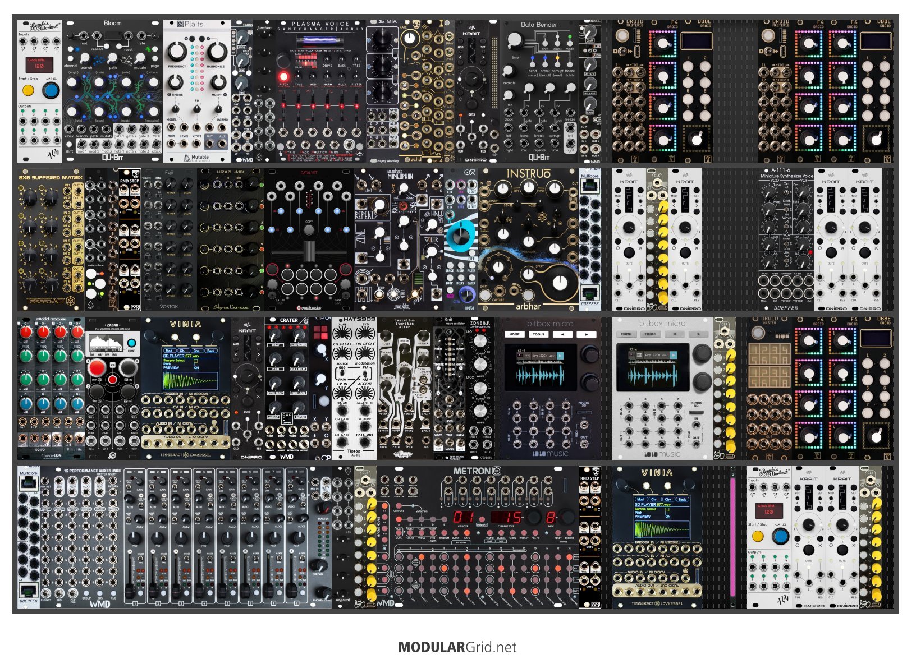Click Plasma Voice's glowing red PITCH button

(283, 76)
